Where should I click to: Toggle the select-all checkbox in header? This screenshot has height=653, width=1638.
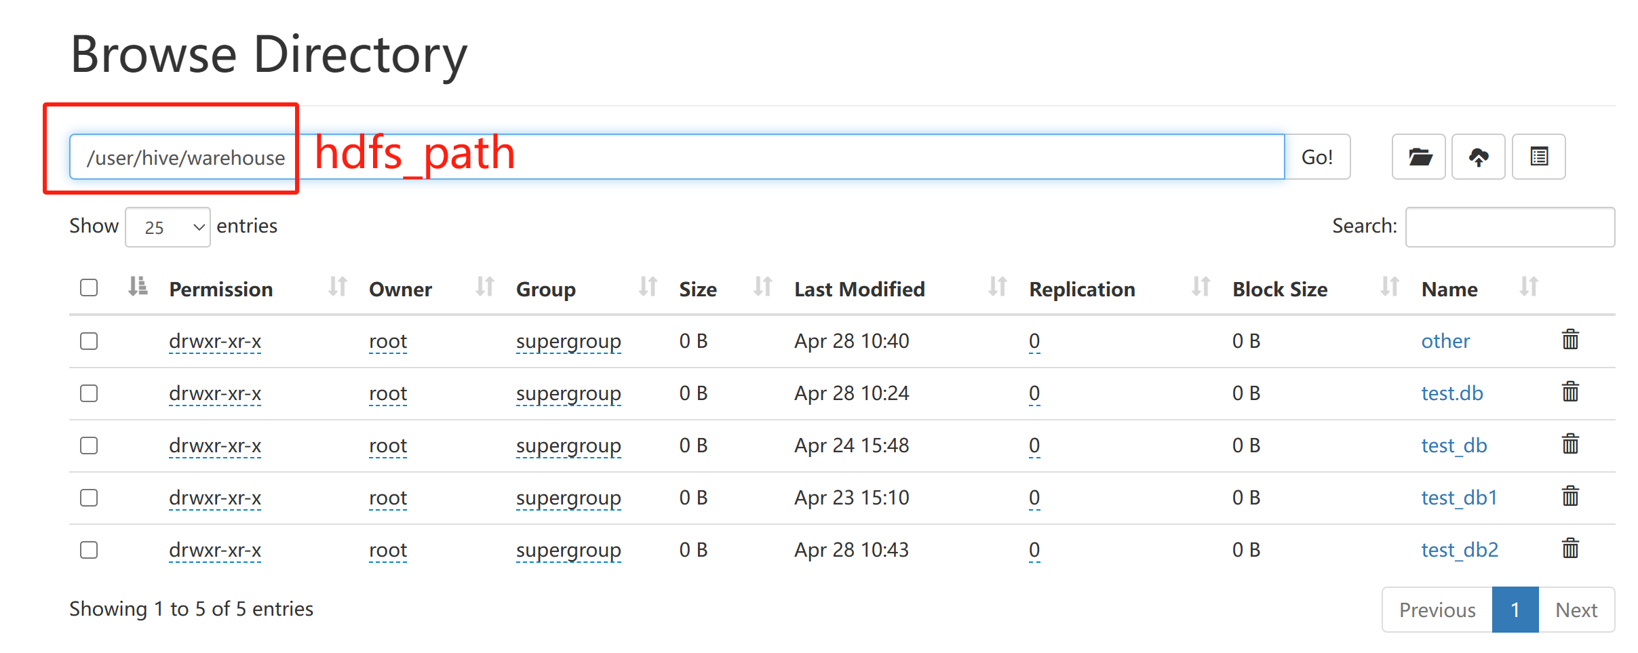pyautogui.click(x=89, y=288)
